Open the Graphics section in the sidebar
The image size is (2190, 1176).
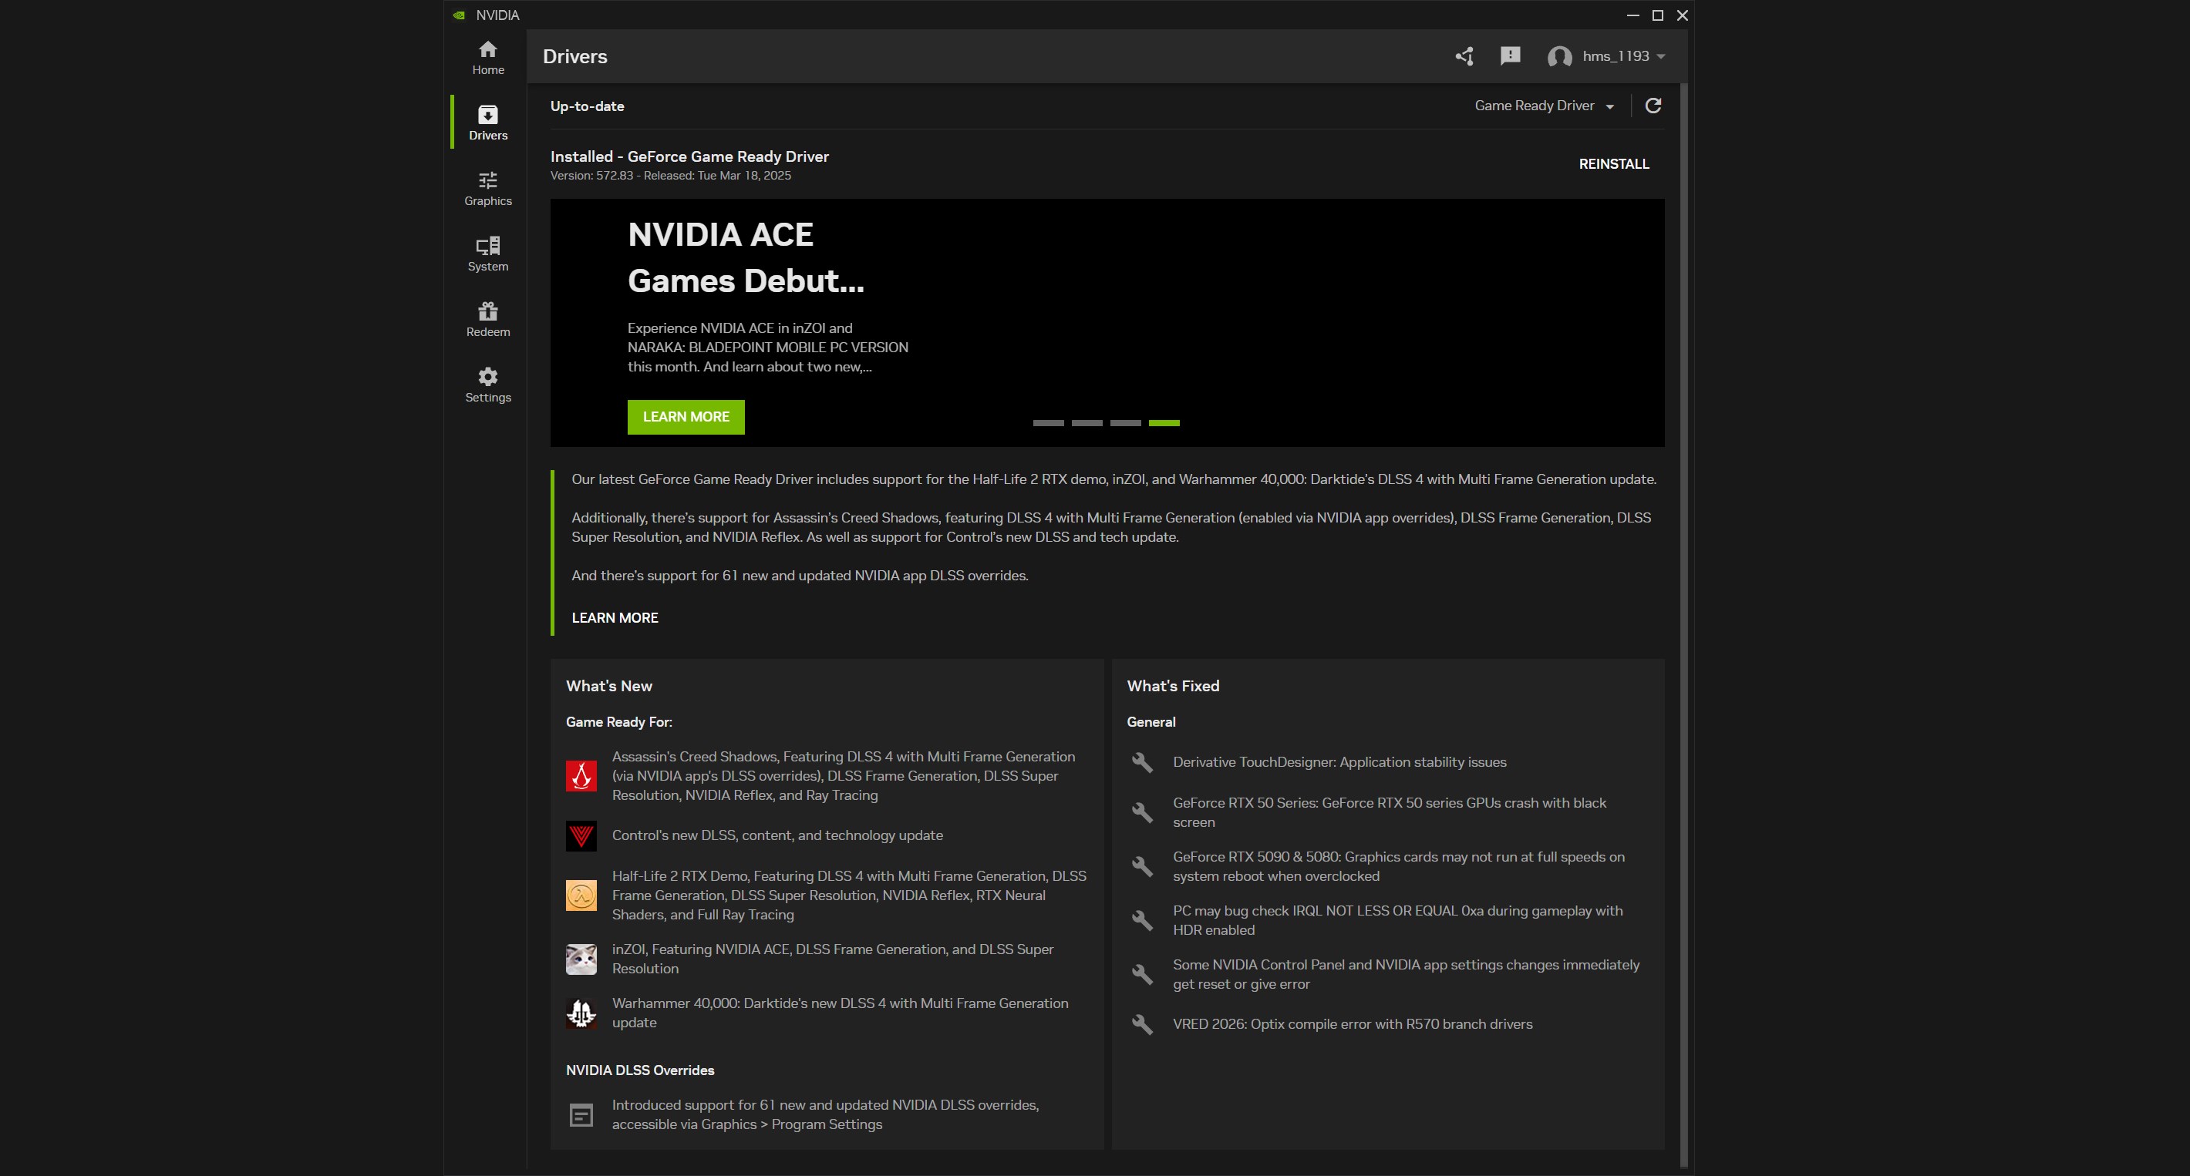[x=488, y=189]
